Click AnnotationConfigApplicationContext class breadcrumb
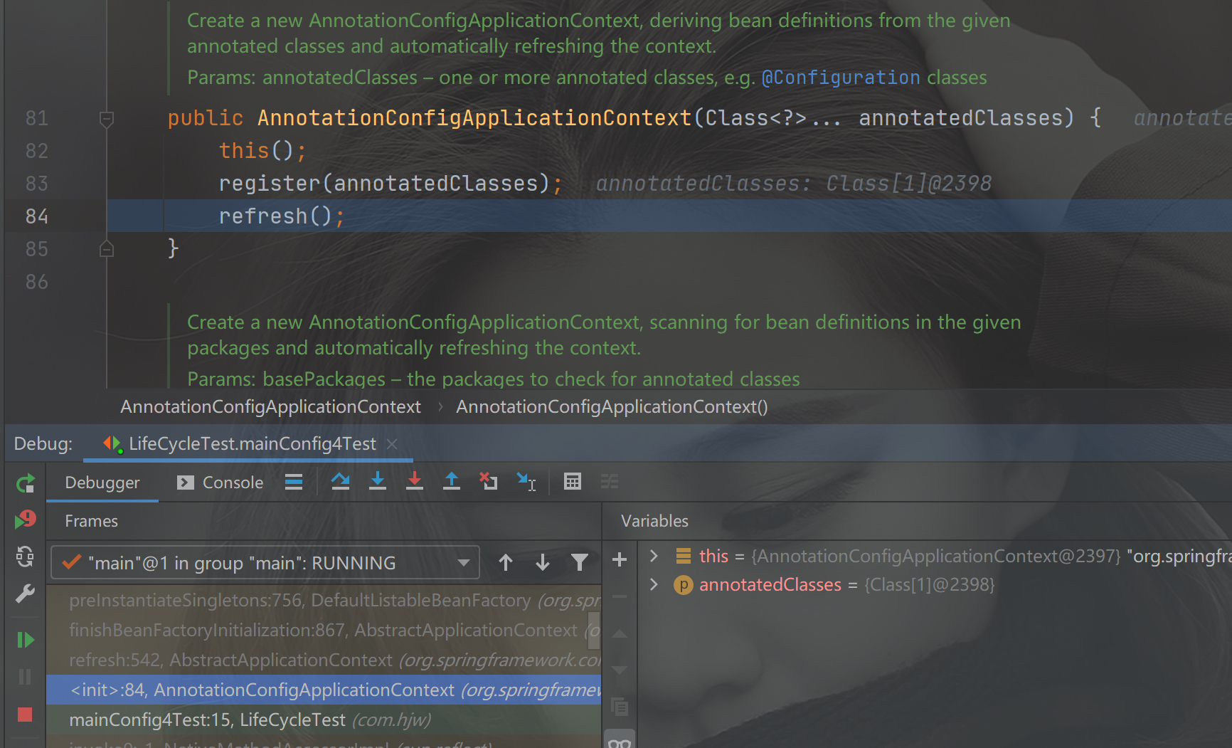The width and height of the screenshot is (1232, 748). tap(271, 407)
